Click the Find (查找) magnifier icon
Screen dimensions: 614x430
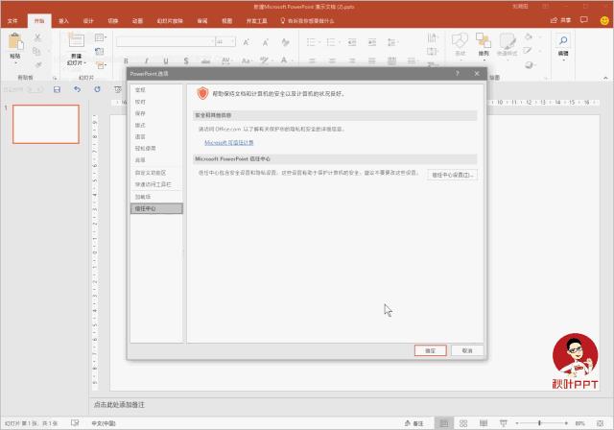pos(562,41)
